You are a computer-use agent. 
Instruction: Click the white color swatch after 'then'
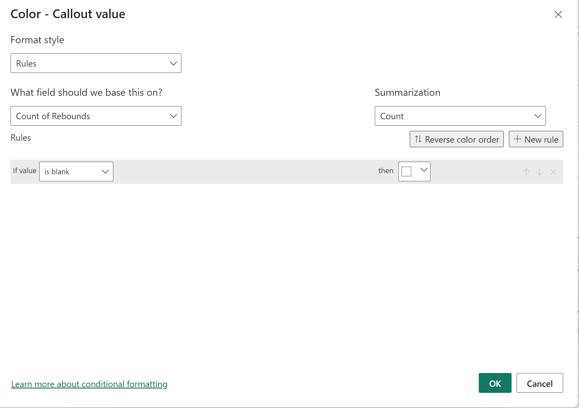406,171
